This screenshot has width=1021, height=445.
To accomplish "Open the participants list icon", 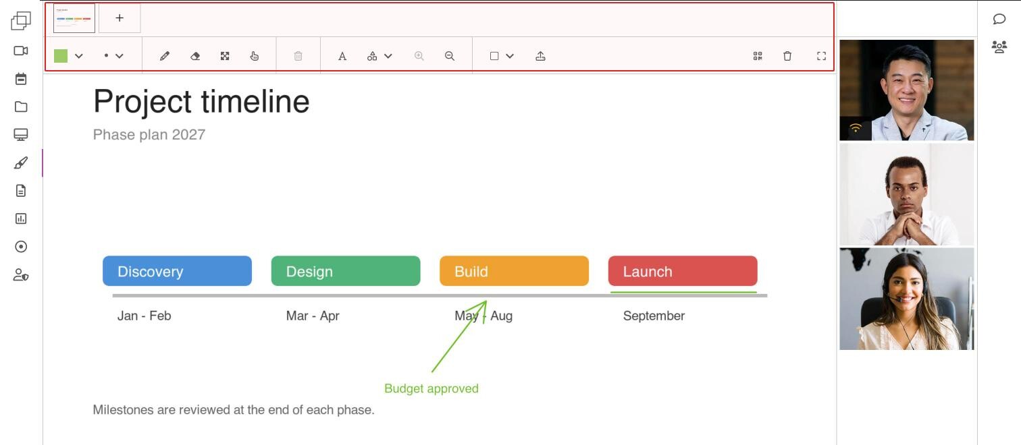I will (x=999, y=47).
